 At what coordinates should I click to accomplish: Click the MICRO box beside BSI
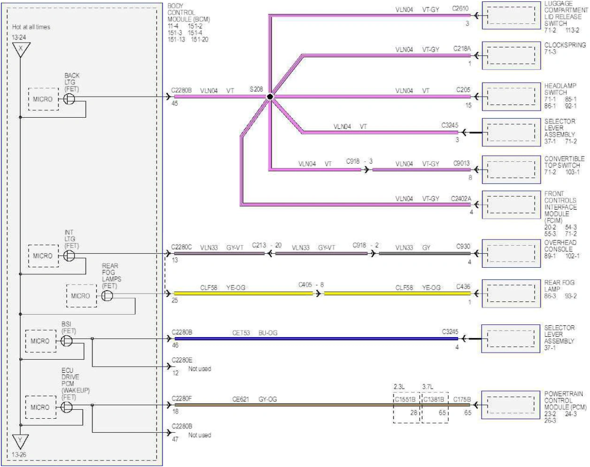tap(40, 341)
